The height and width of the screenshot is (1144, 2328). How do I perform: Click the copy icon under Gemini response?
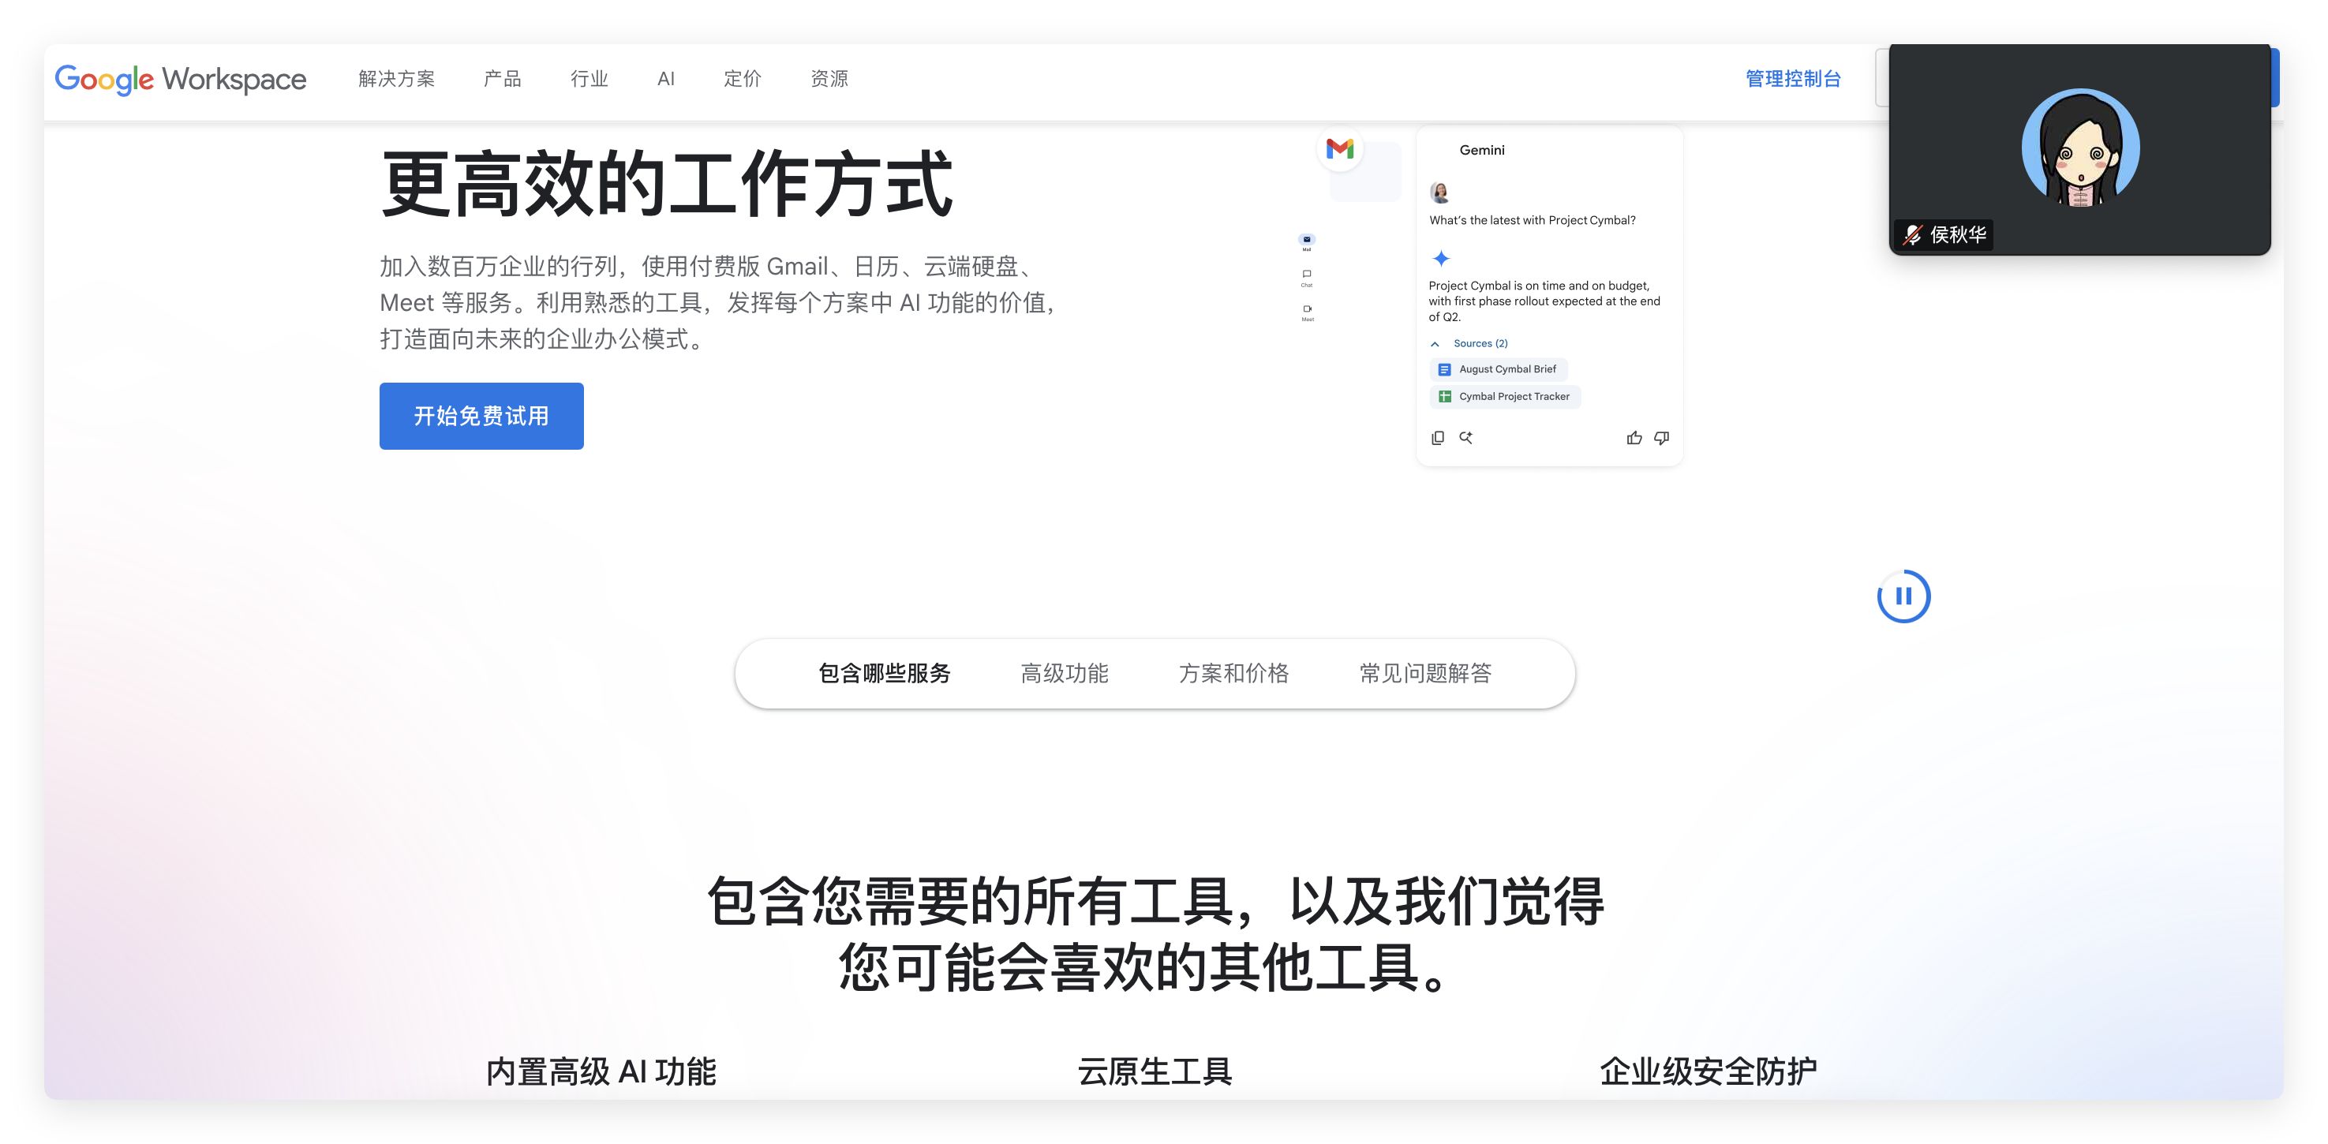pyautogui.click(x=1438, y=438)
